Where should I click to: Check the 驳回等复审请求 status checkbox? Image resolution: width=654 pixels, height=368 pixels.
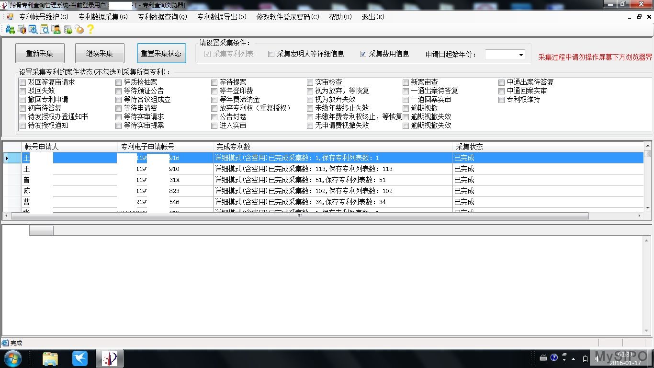23,82
